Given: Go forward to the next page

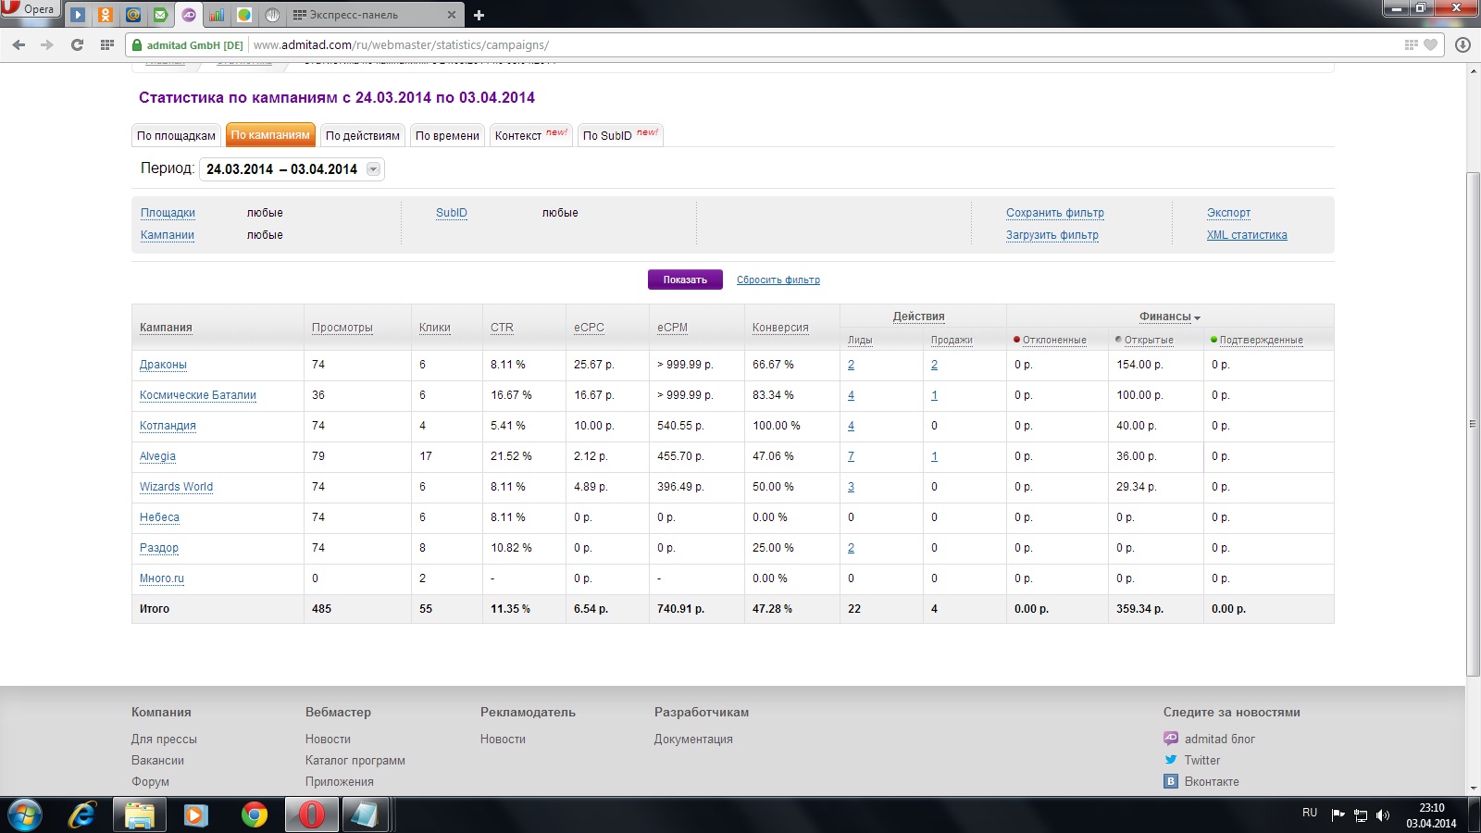Looking at the screenshot, I should 47,44.
